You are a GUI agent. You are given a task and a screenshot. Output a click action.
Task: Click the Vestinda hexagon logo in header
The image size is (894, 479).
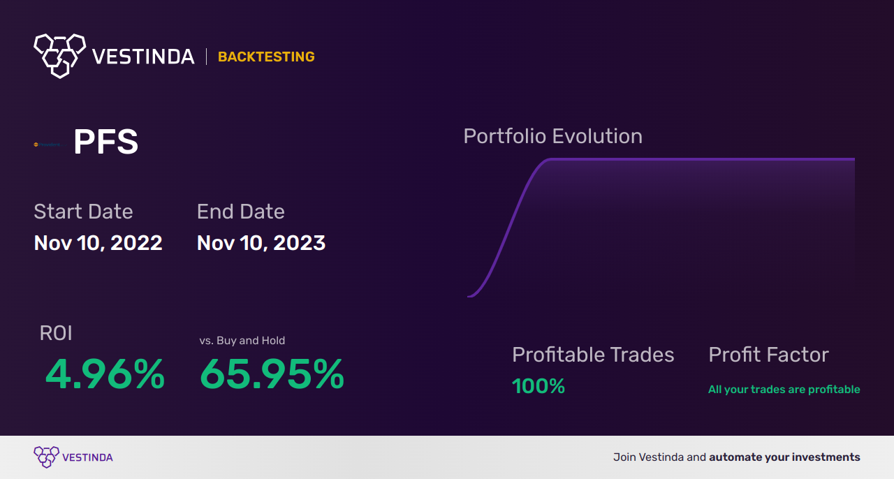[x=59, y=55]
